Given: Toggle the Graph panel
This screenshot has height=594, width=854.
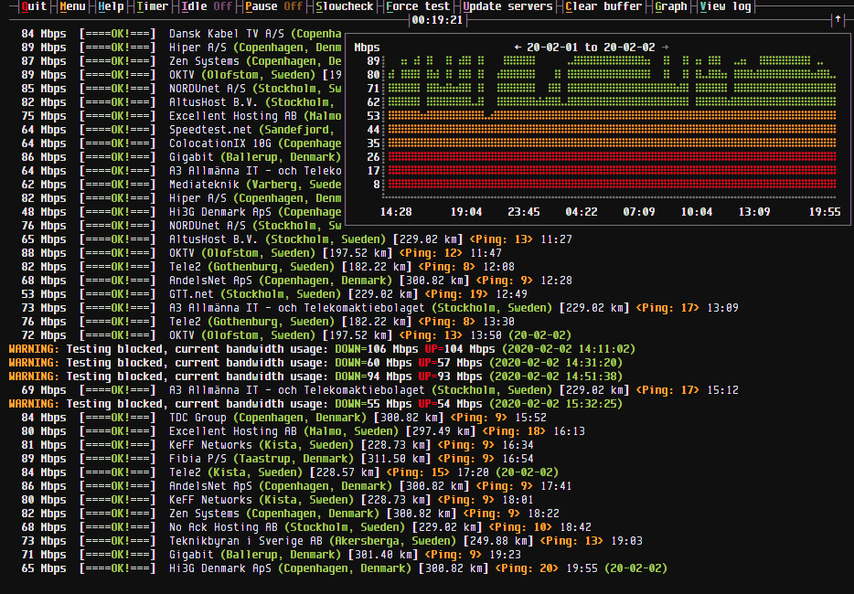Looking at the screenshot, I should 671,6.
